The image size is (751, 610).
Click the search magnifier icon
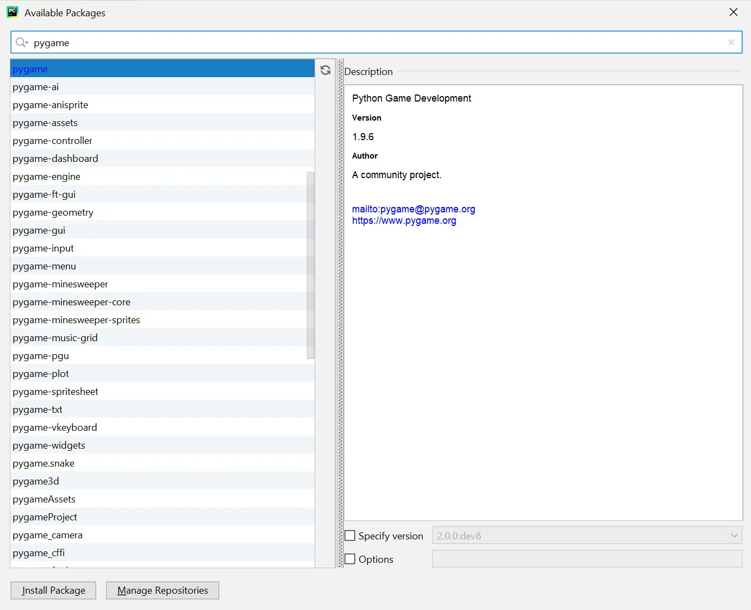tap(21, 42)
